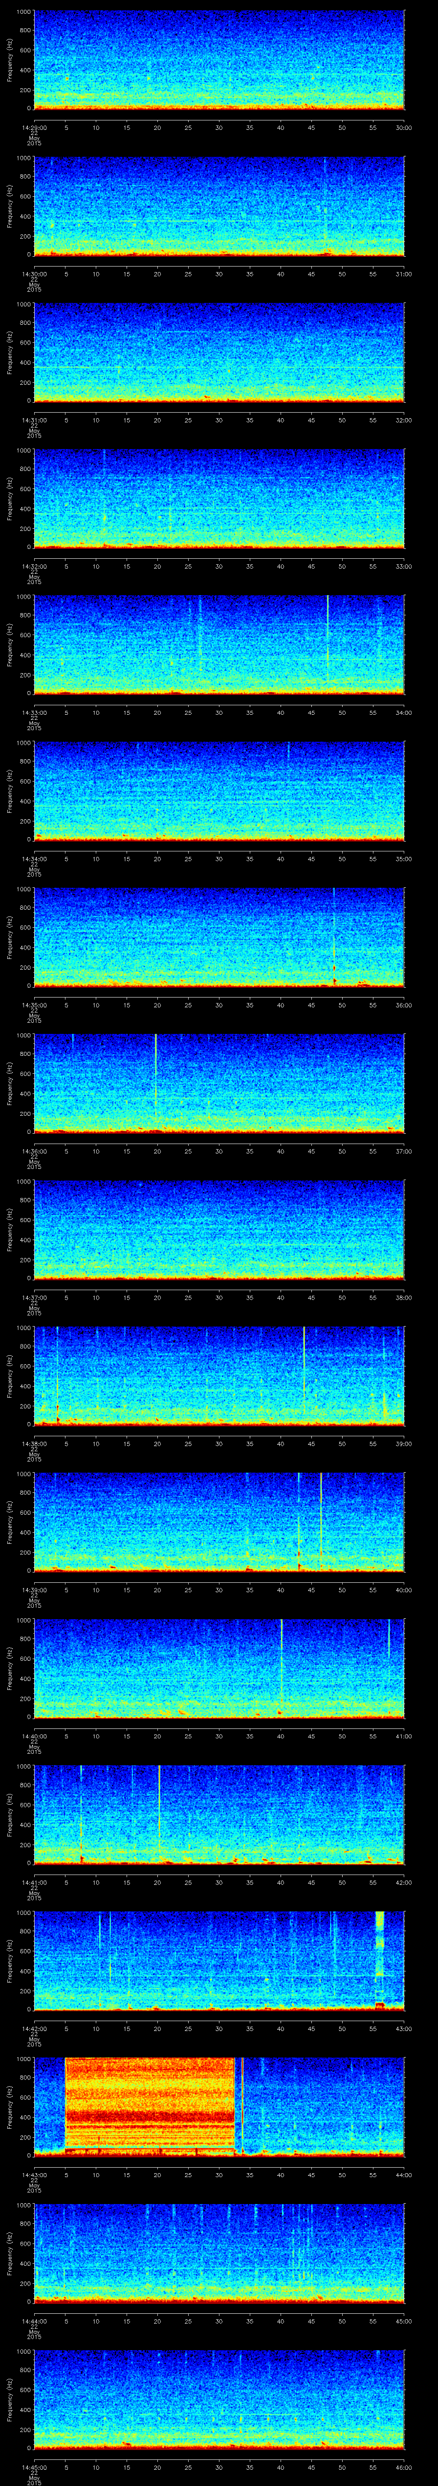
Task: Open the spectrogram plot starting at 14:32:00
Action: tap(219, 499)
